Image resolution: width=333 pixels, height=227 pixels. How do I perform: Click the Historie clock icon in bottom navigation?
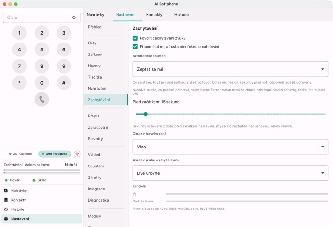click(6, 209)
